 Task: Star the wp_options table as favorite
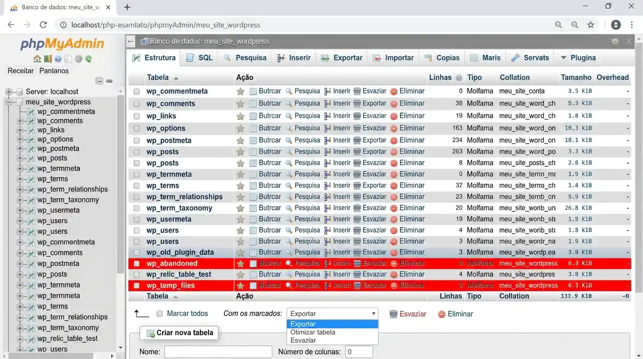coord(240,128)
